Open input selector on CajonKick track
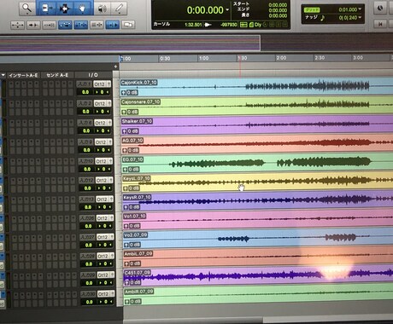Image resolution: width=393 pixels, height=324 pixels. [x=85, y=84]
